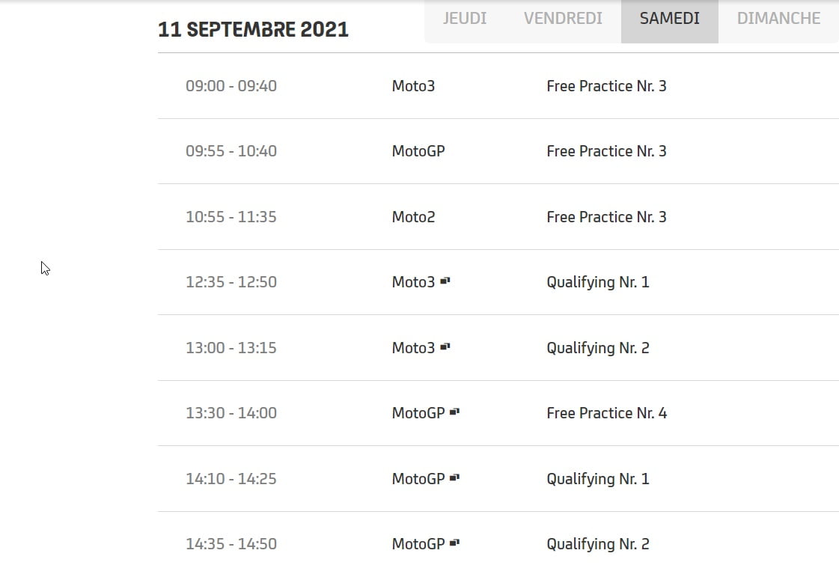Click the 11 SEPTEMBRE 2021 heading
Screen dimensions: 839x574
click(x=253, y=30)
